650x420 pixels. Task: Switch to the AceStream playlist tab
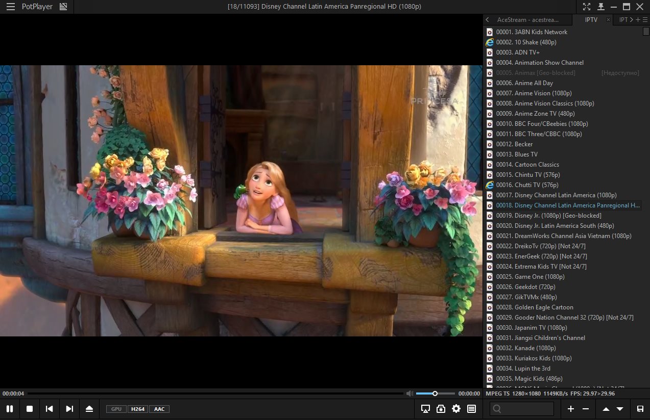pyautogui.click(x=532, y=20)
